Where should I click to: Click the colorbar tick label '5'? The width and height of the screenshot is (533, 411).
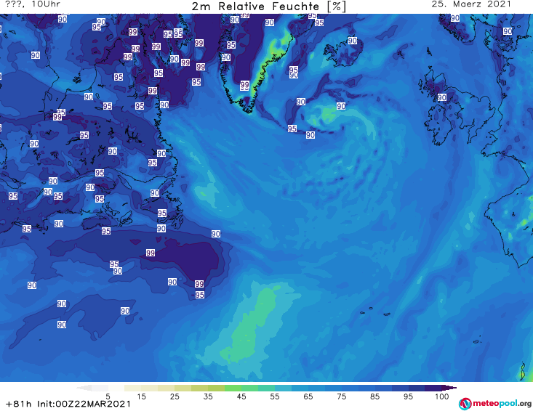pyautogui.click(x=108, y=396)
